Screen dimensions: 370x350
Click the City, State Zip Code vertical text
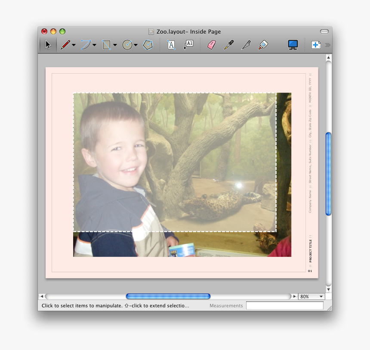coord(310,123)
